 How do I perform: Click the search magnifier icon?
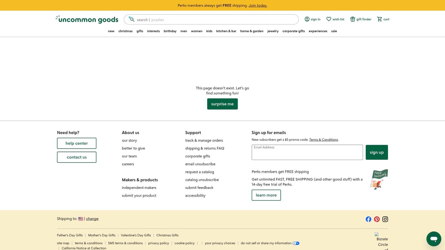131,19
